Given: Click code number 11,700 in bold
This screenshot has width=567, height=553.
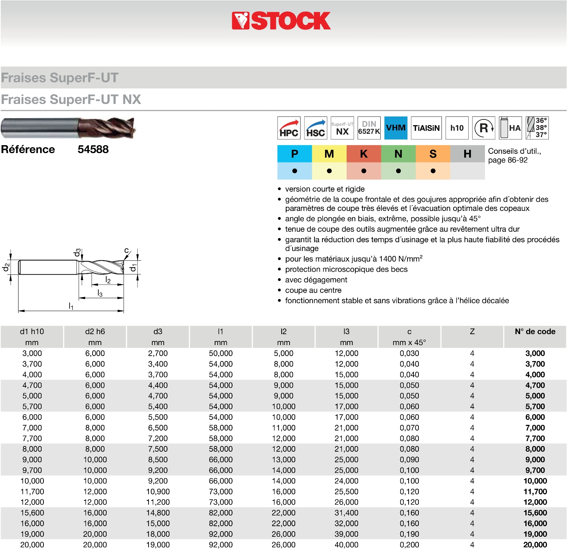Looking at the screenshot, I should 535,491.
